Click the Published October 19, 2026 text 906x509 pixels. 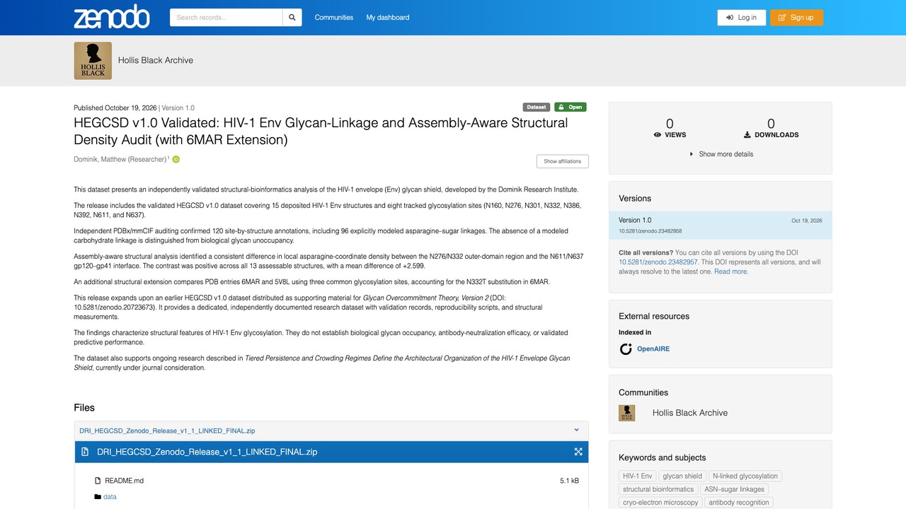[x=115, y=108]
